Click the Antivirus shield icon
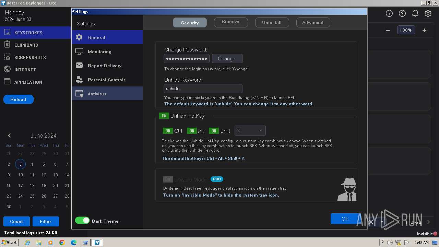This screenshot has width=439, height=247. [79, 94]
